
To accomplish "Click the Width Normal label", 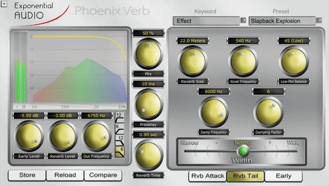I will tap(243, 143).
